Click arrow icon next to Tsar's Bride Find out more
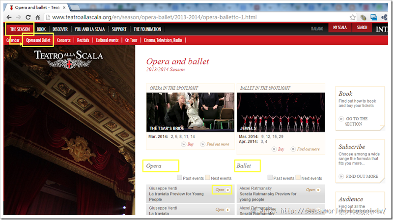The image size is (393, 220). pyautogui.click(x=202, y=144)
